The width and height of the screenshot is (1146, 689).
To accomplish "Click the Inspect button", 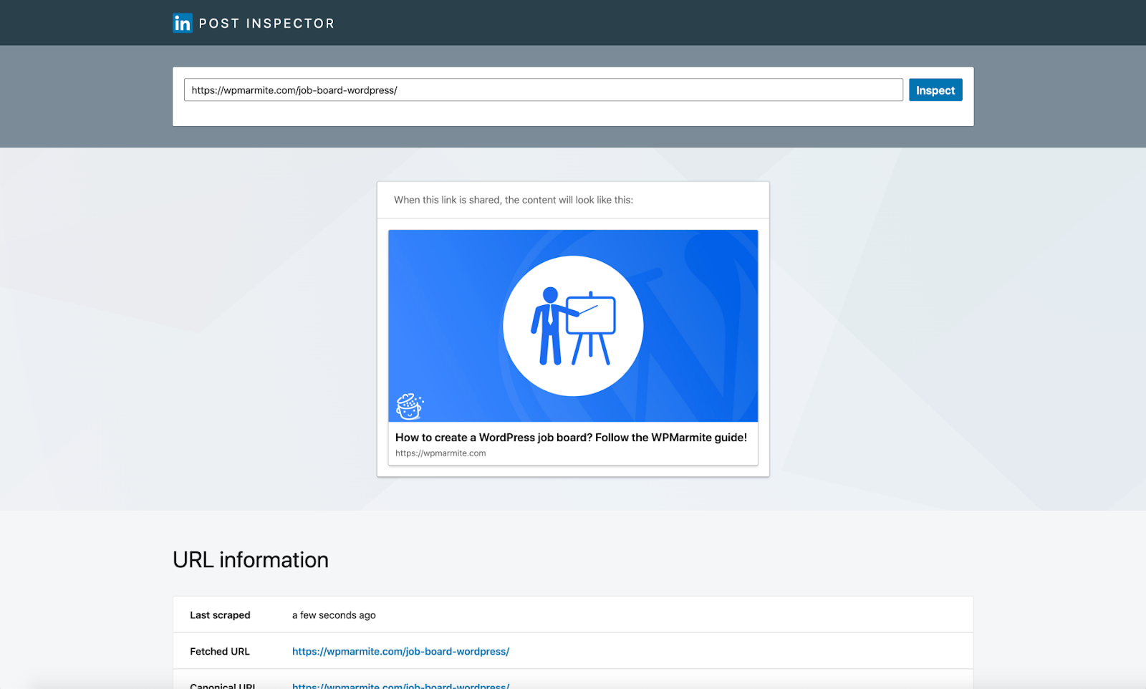I will click(x=935, y=90).
